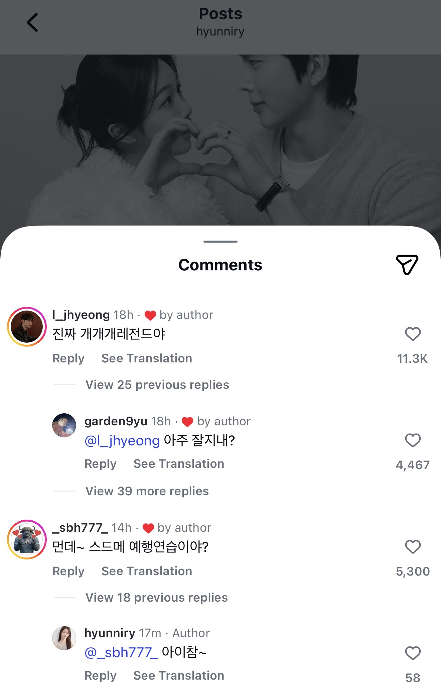Expand View 18 previous replies

click(156, 598)
